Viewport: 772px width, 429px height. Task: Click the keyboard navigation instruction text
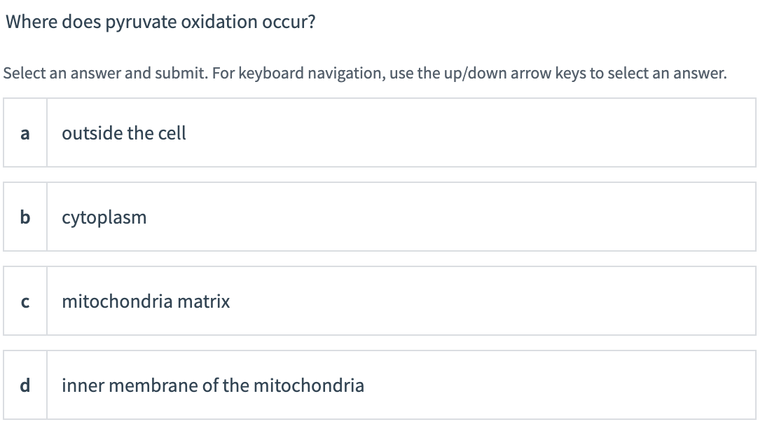coord(364,71)
